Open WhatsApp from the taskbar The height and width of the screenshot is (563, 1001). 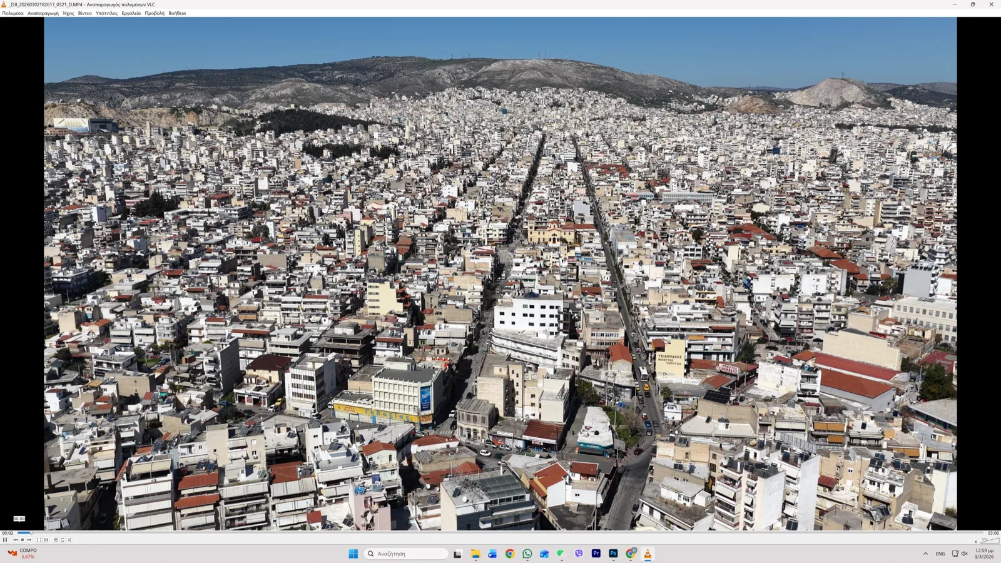click(527, 554)
